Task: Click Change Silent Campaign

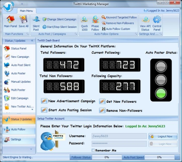Action: [59, 19]
